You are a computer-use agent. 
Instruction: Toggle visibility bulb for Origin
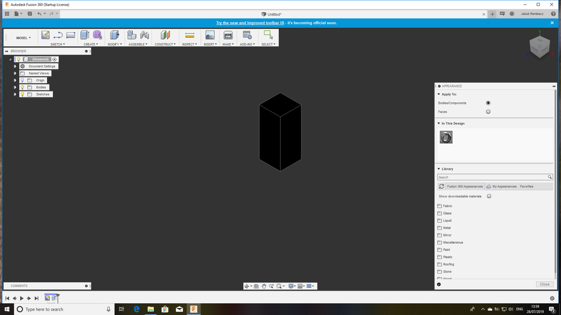(x=22, y=80)
